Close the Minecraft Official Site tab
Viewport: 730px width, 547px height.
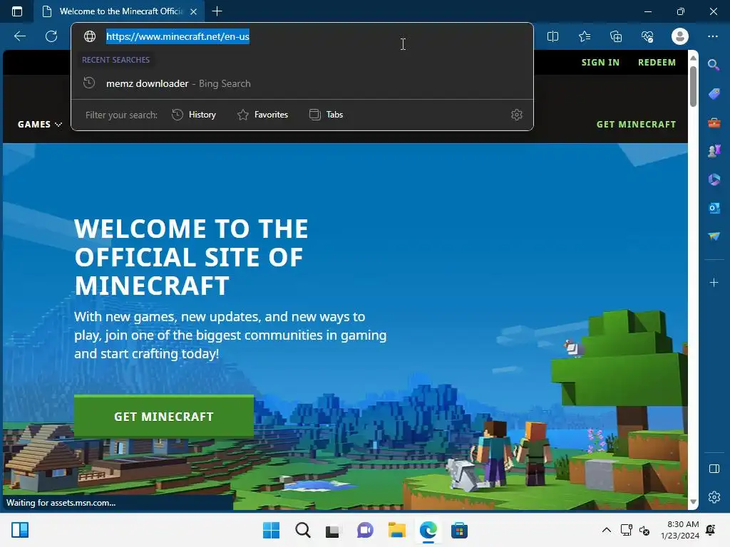click(x=194, y=11)
